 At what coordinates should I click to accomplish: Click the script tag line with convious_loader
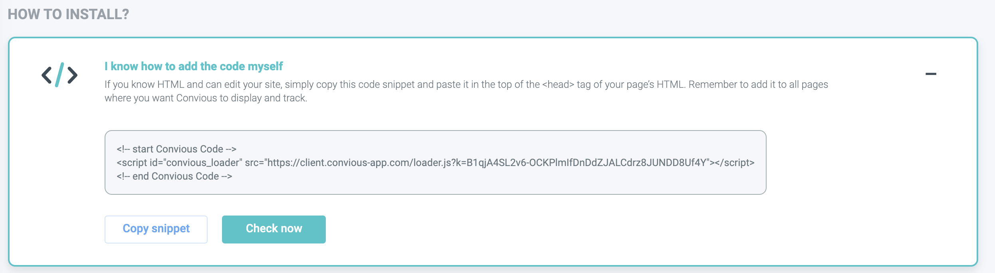pyautogui.click(x=436, y=163)
